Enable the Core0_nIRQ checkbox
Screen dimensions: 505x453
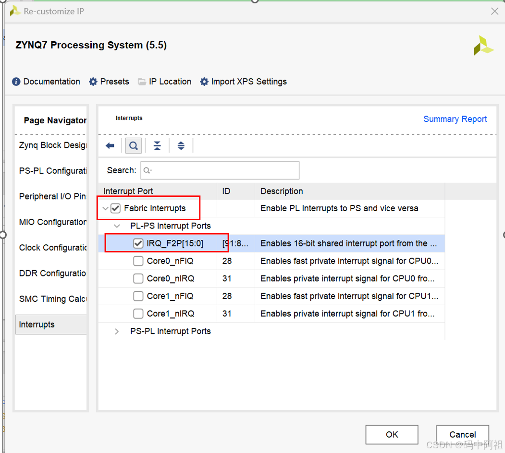pyautogui.click(x=138, y=279)
